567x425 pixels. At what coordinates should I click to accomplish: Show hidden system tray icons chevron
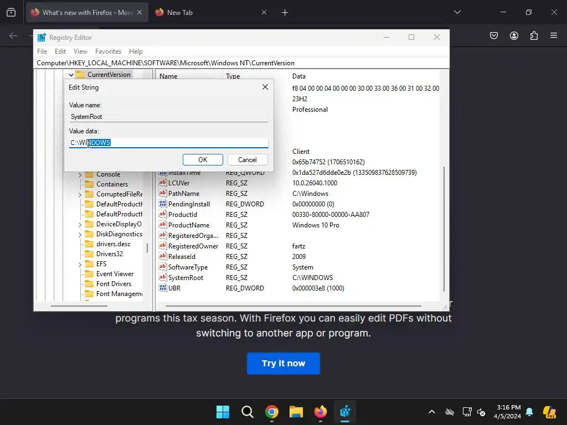432,412
